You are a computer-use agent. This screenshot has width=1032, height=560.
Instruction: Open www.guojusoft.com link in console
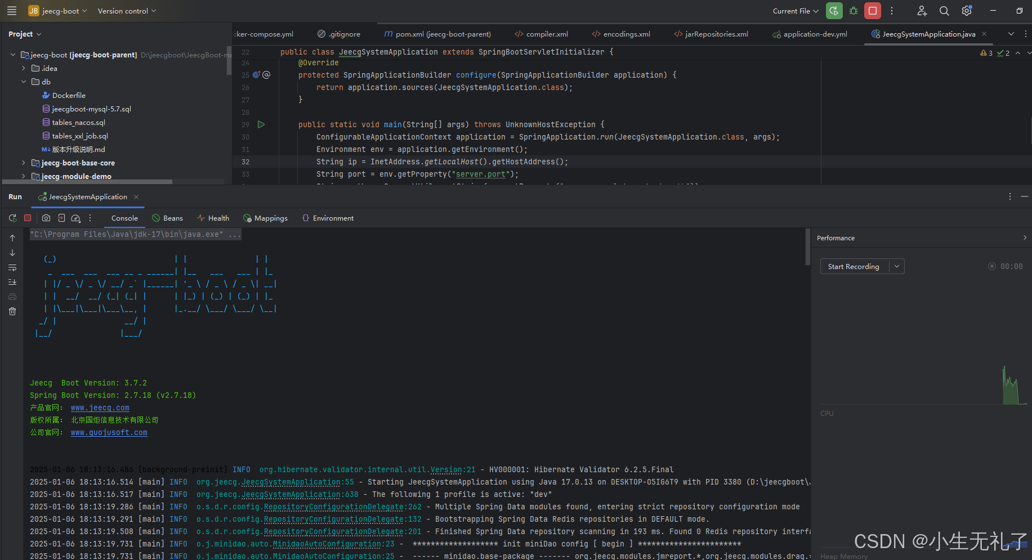click(109, 432)
